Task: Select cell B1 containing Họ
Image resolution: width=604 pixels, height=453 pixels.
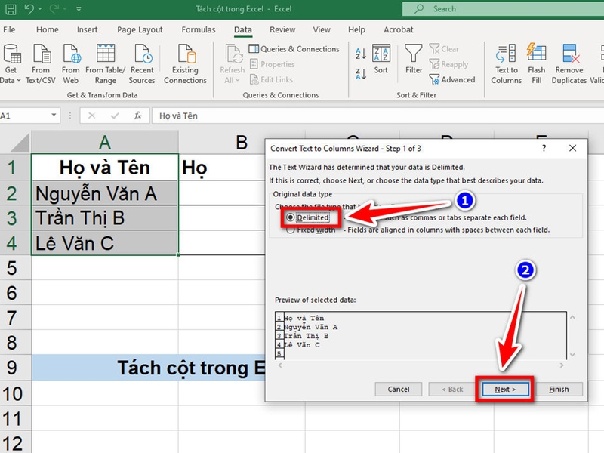Action: (222, 168)
